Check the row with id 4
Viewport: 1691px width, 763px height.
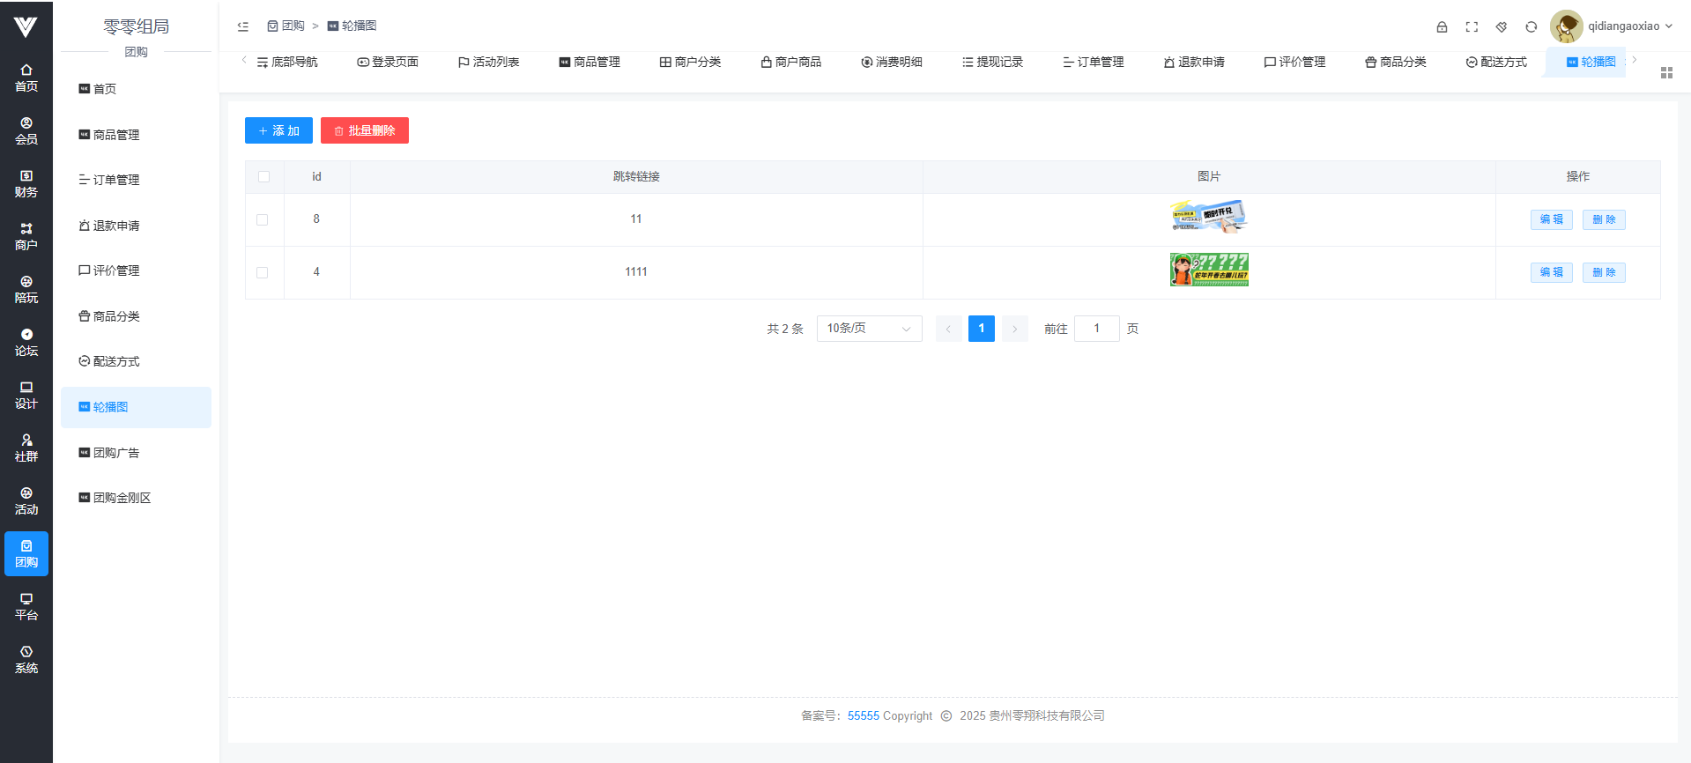tap(263, 272)
